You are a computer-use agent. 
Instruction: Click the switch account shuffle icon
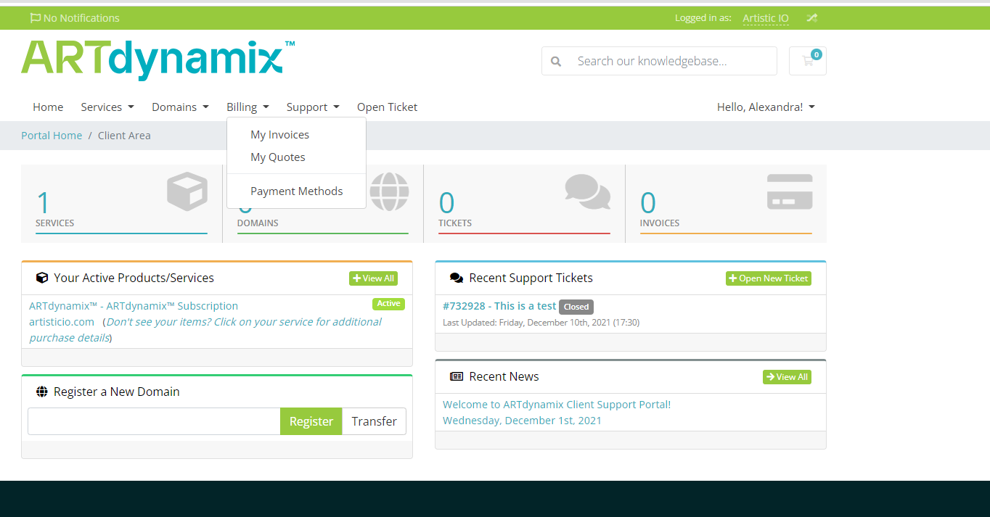click(811, 18)
